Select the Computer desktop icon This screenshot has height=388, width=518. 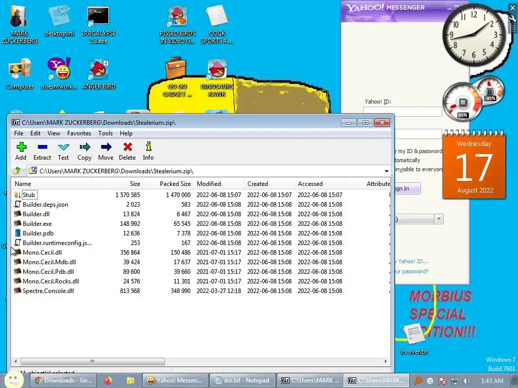tap(20, 73)
